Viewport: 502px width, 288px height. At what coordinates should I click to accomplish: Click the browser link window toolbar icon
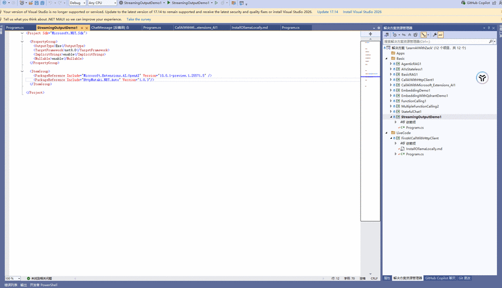pyautogui.click(x=241, y=2)
